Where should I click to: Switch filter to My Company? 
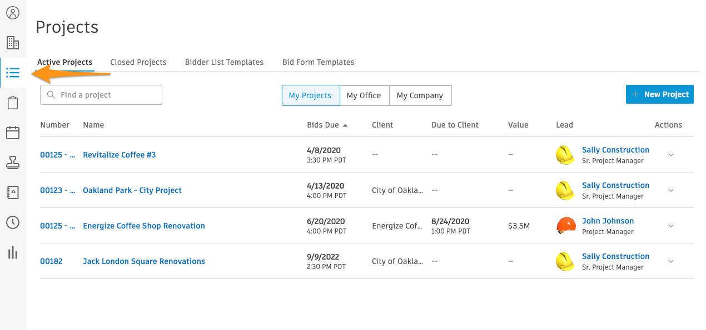coord(420,95)
